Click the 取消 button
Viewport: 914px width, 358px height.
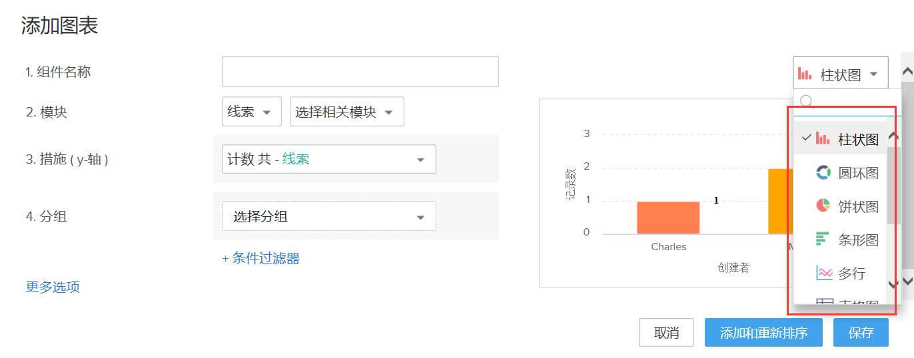[x=666, y=333]
